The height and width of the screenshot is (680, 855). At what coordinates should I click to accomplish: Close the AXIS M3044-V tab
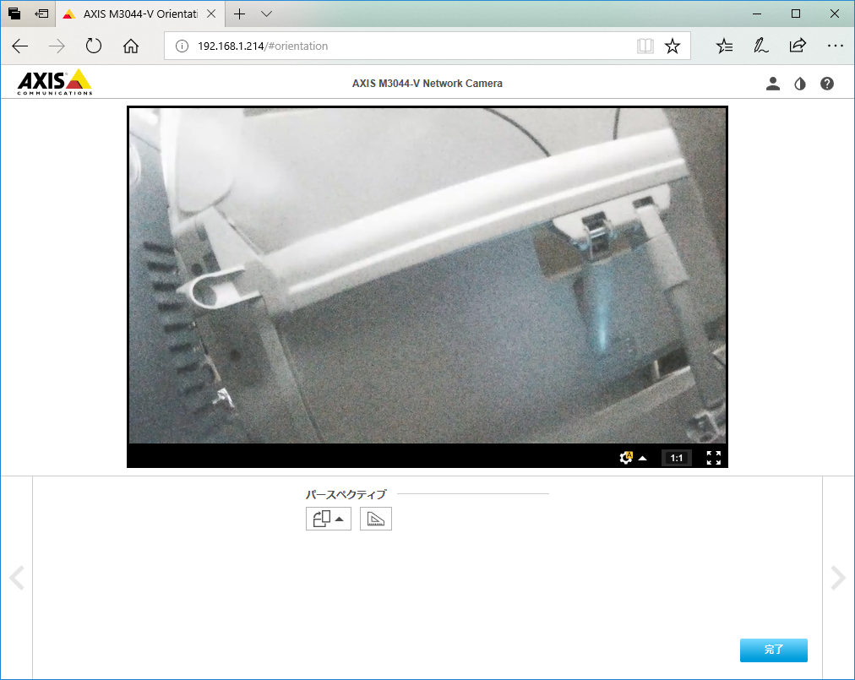click(x=211, y=14)
